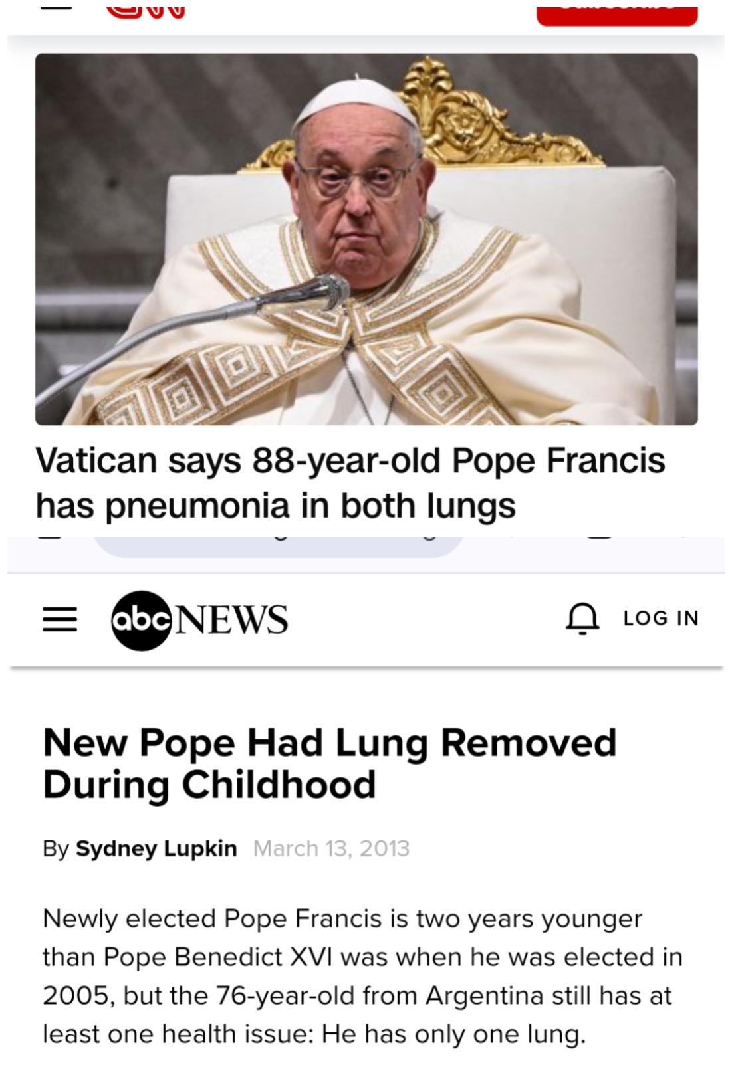This screenshot has width=732, height=1067.
Task: Open "New Pope Had Lung Removed" headline
Action: coord(330,763)
